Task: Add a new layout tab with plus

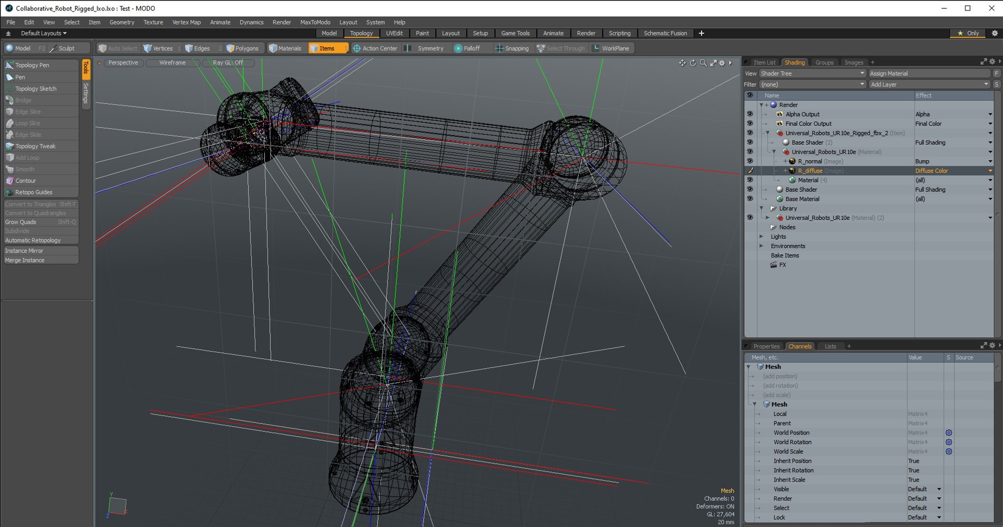Action: pyautogui.click(x=702, y=33)
